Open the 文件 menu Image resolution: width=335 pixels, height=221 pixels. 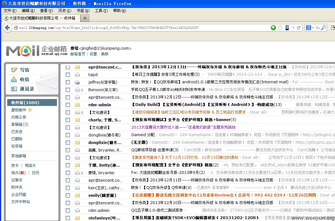coord(10,10)
